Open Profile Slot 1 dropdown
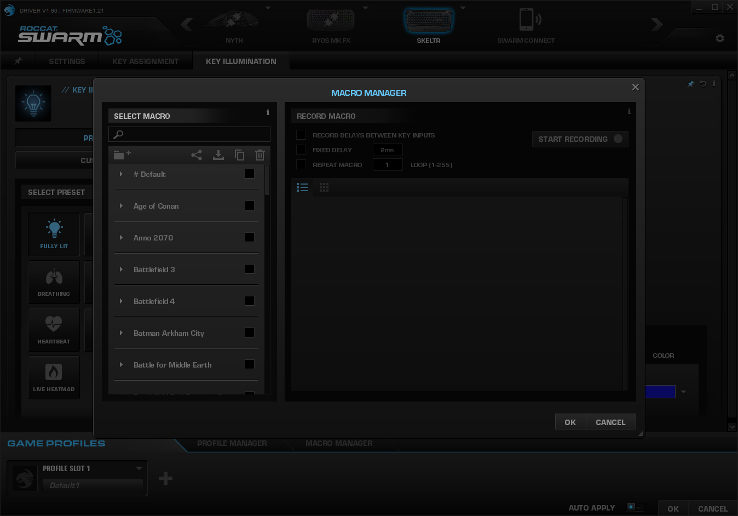The height and width of the screenshot is (516, 738). [139, 468]
